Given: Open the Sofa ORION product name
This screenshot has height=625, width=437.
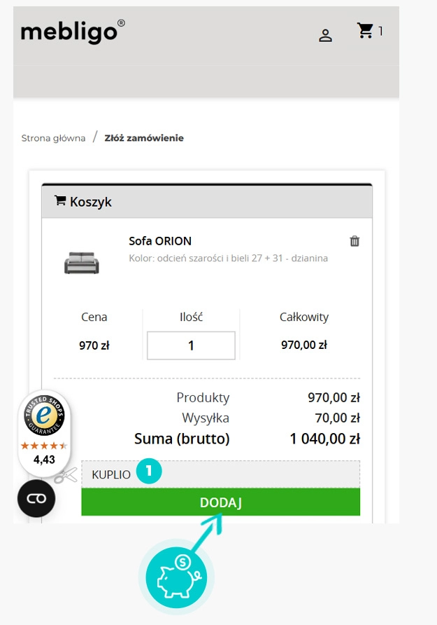Looking at the screenshot, I should coord(161,241).
